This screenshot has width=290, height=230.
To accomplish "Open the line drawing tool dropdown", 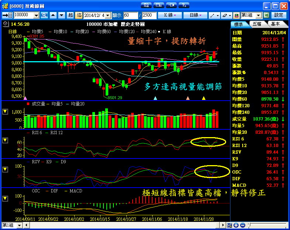I will pyautogui.click(x=214, y=15).
